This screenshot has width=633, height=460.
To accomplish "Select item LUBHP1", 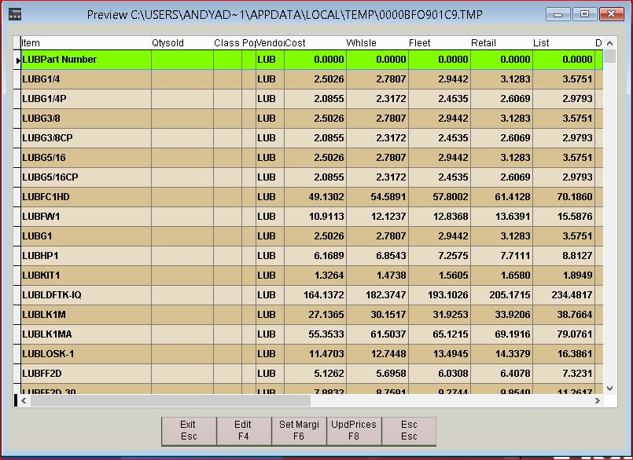I will pyautogui.click(x=86, y=256).
